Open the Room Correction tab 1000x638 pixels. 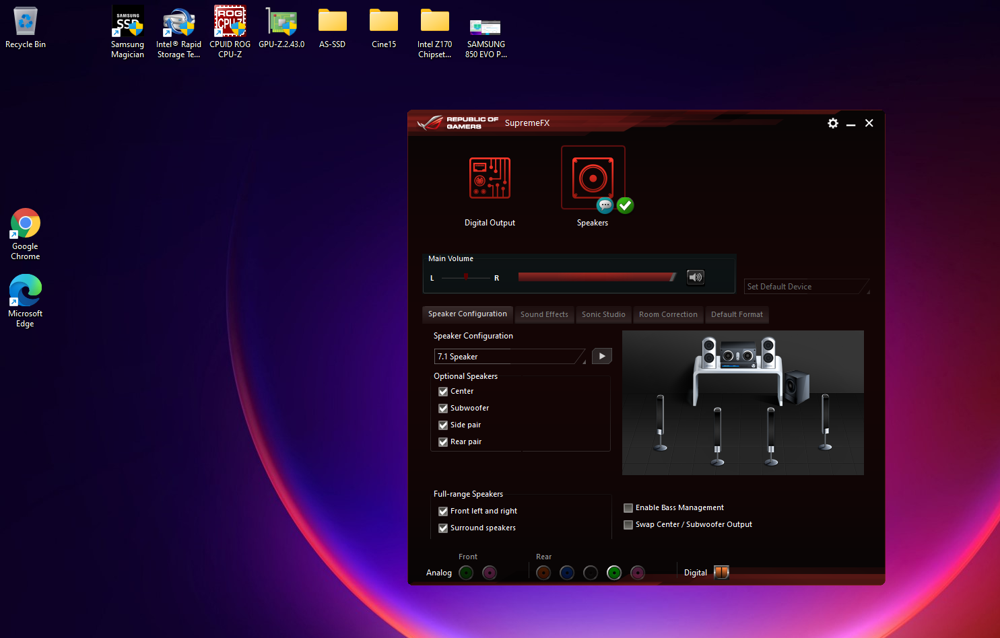668,315
